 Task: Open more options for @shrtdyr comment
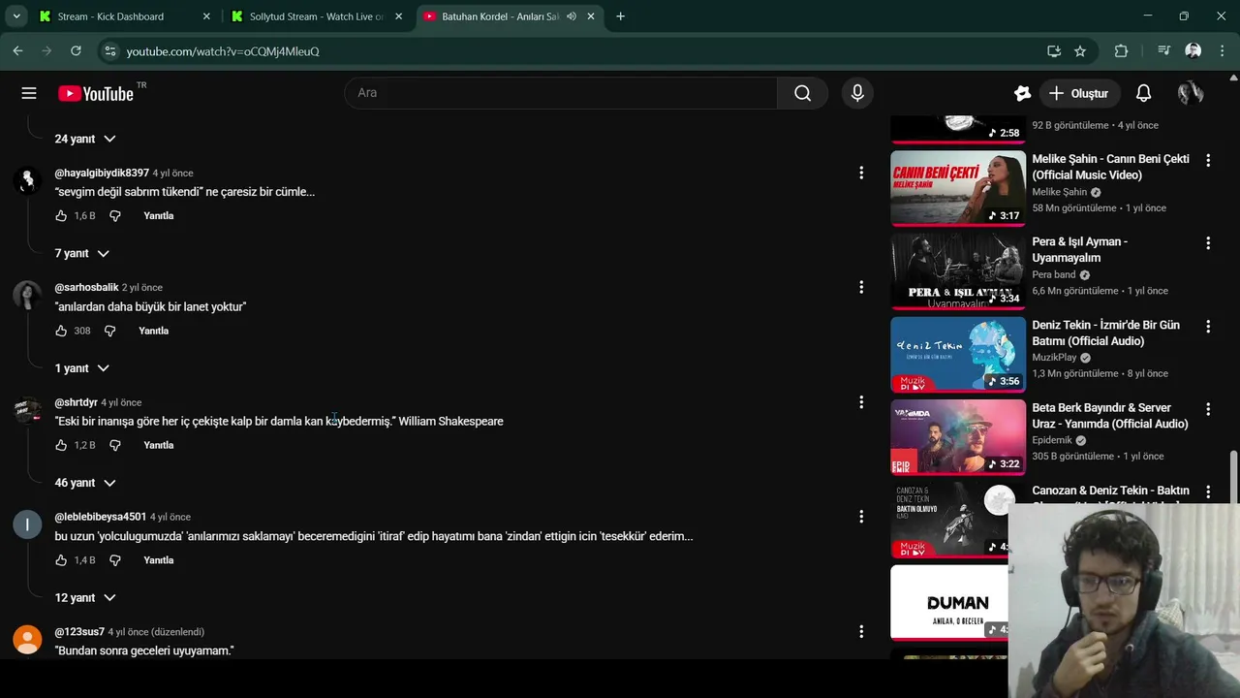pos(861,402)
